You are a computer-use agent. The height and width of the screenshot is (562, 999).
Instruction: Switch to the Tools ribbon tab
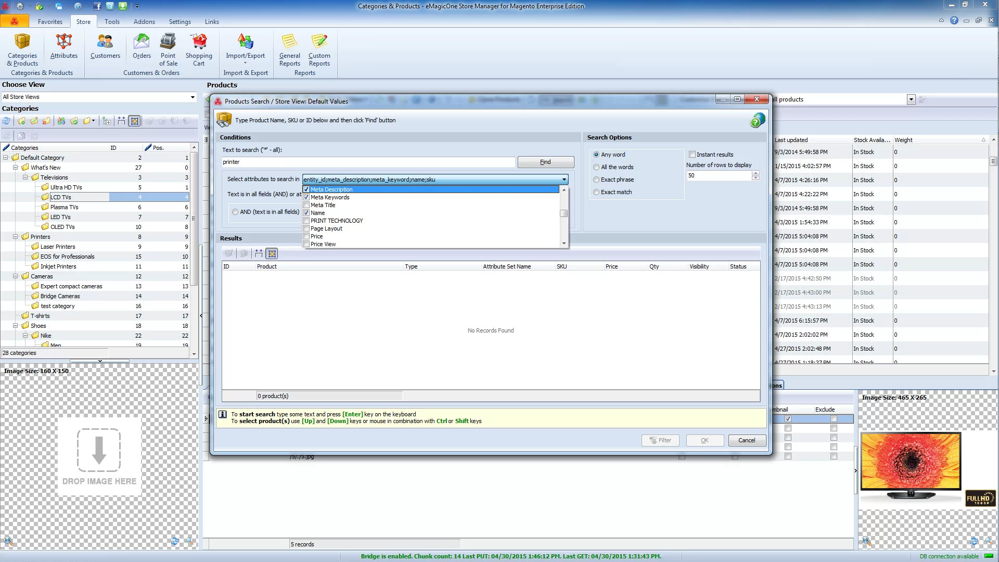[x=112, y=22]
